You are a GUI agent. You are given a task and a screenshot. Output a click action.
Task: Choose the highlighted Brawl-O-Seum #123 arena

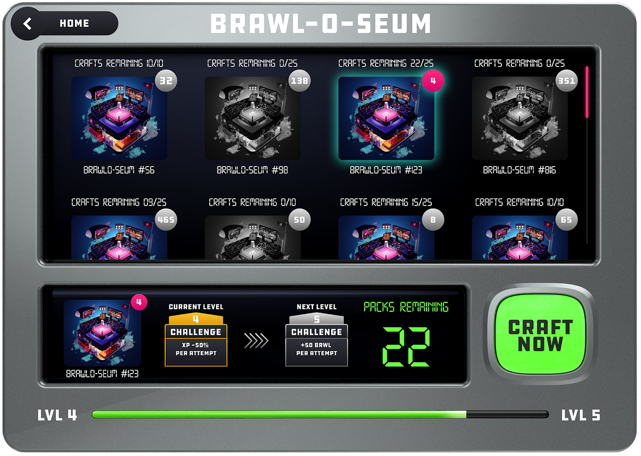coord(386,118)
